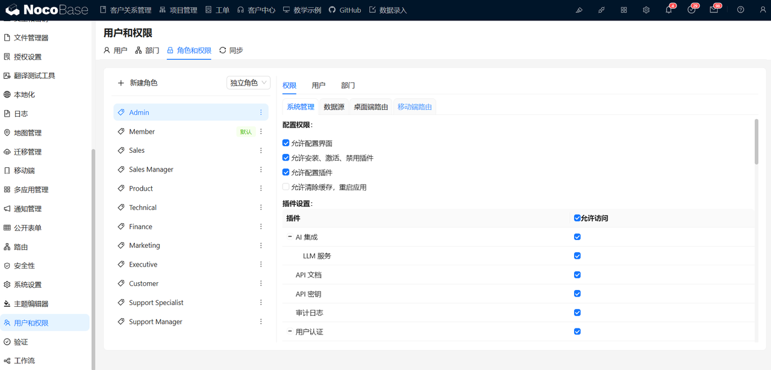The height and width of the screenshot is (370, 771).
Task: Open the mail icon with badge 98
Action: click(x=714, y=10)
